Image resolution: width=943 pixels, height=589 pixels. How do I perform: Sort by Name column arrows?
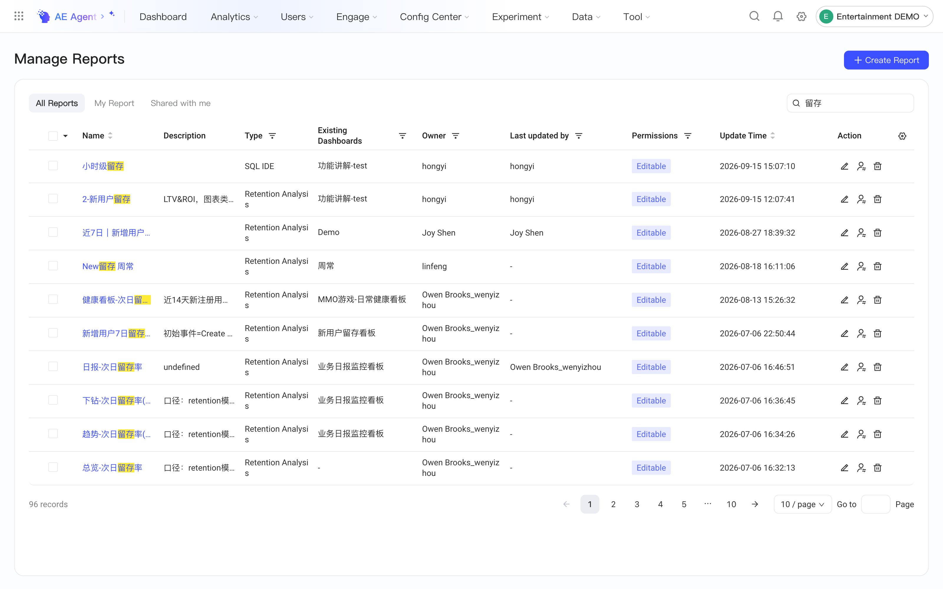[110, 136]
